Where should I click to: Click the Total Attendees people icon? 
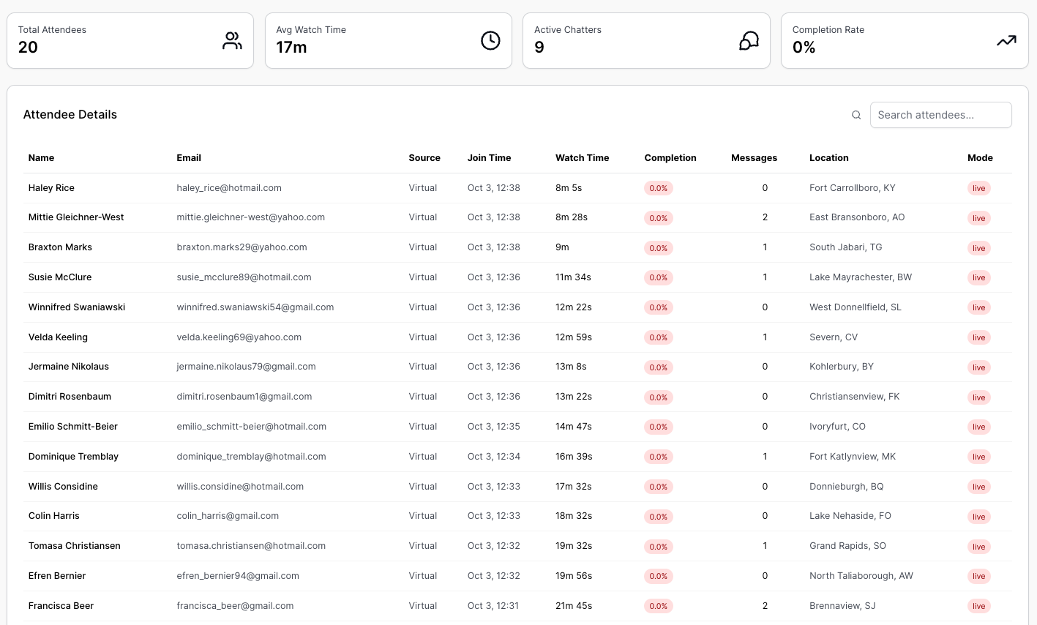click(232, 41)
